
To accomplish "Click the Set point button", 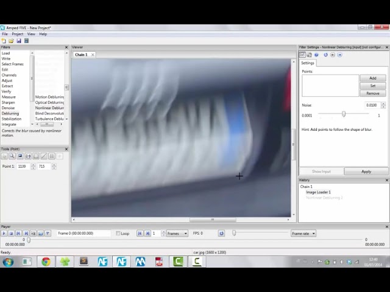I will pyautogui.click(x=373, y=86).
